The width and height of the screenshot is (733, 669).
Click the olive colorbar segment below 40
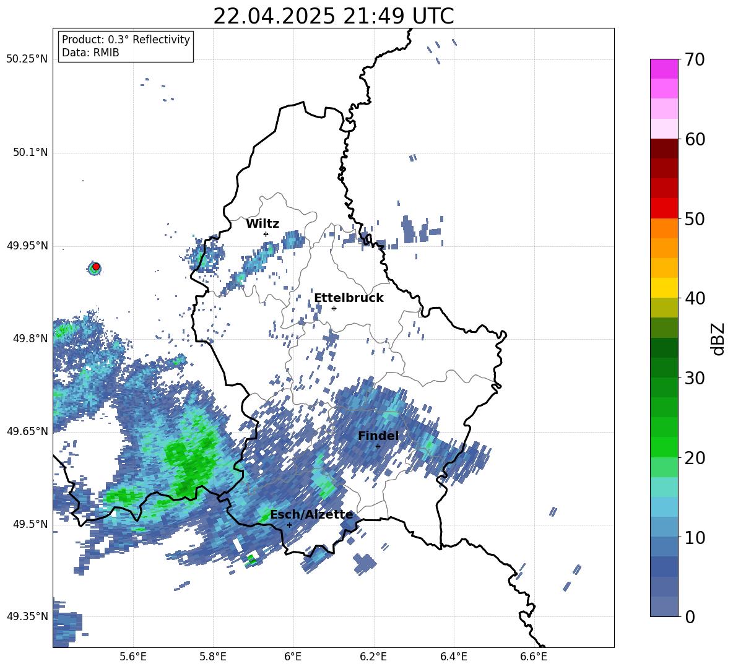664,308
